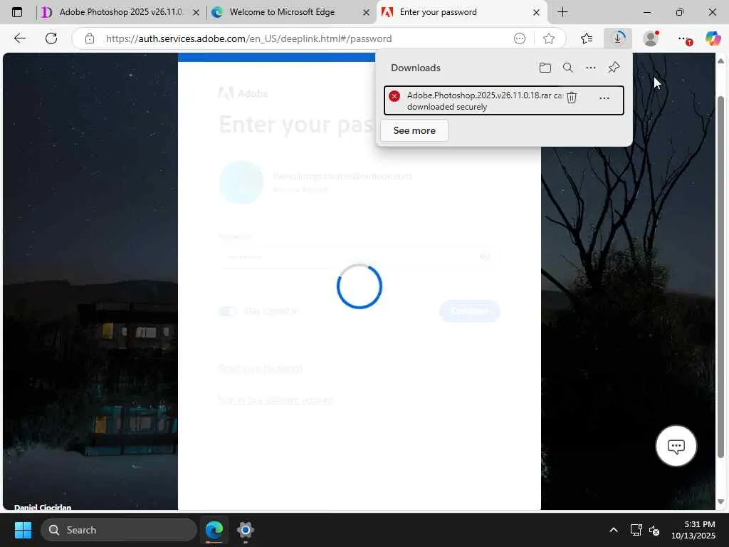Toggle the Downloads toolbar button
The height and width of the screenshot is (547, 729).
pyautogui.click(x=618, y=38)
